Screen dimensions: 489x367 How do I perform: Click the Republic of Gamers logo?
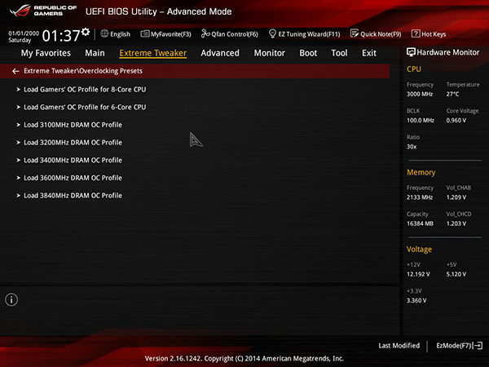pyautogui.click(x=43, y=11)
